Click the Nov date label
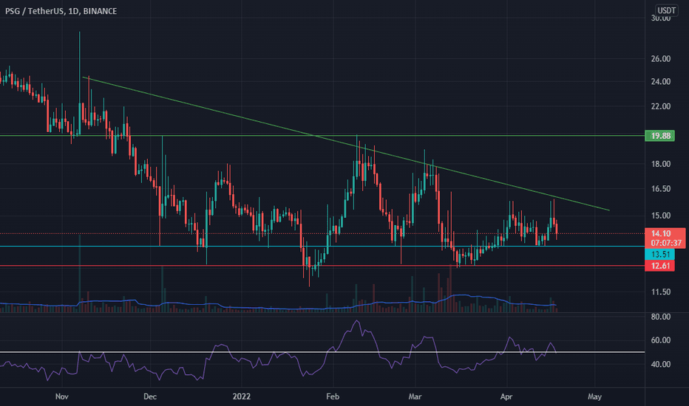Viewport: 689px width, 406px height. [62, 396]
